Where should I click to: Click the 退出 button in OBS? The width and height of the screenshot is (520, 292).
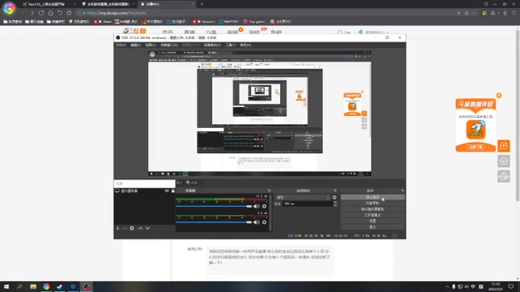point(372,226)
